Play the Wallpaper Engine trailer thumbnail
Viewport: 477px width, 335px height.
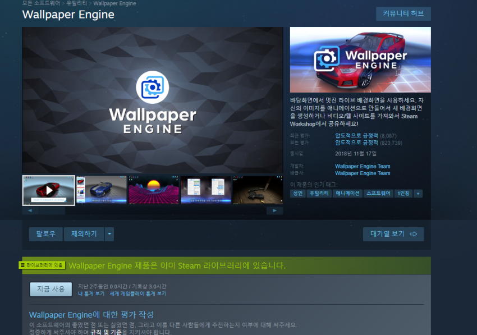point(49,190)
